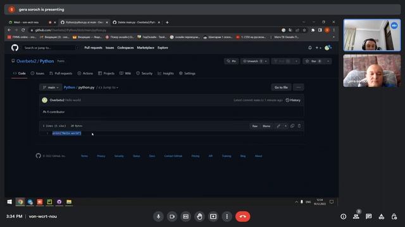Open the Blame view
This screenshot has width=405, height=227.
coord(266,126)
